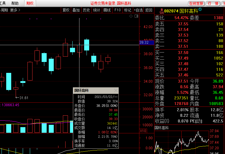
Task: Click stock code 002074 国轩高科 title
Action: 181,11
